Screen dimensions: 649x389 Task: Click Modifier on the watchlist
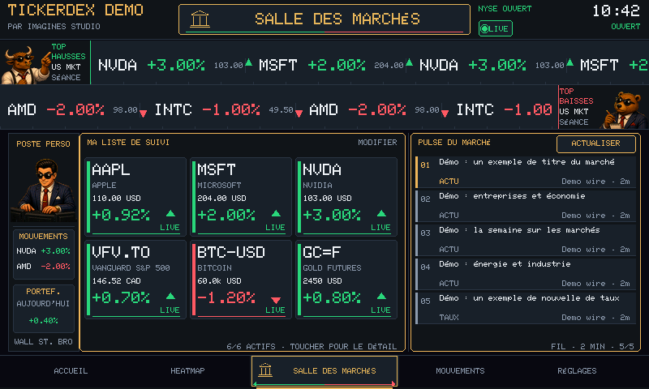(x=377, y=142)
